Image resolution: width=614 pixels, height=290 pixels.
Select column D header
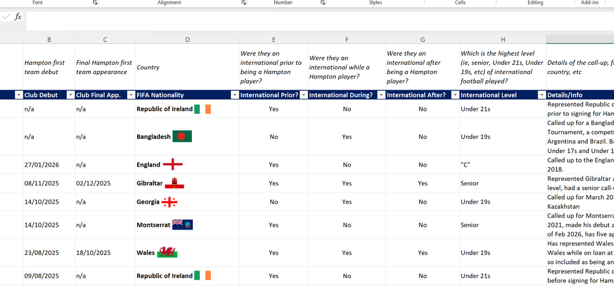click(187, 39)
